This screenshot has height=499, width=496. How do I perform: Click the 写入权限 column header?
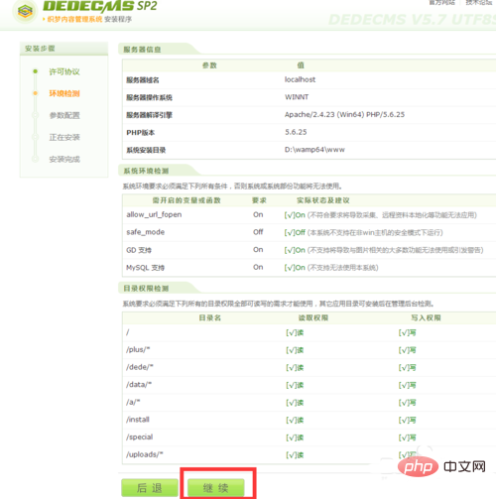click(426, 317)
